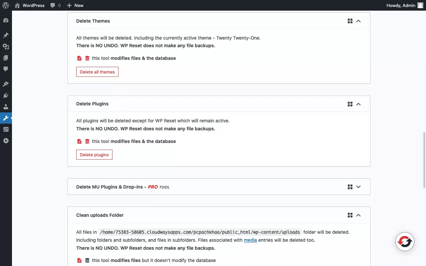Image resolution: width=426 pixels, height=266 pixels.
Task: Click the Delete plugins button
Action: [94, 155]
